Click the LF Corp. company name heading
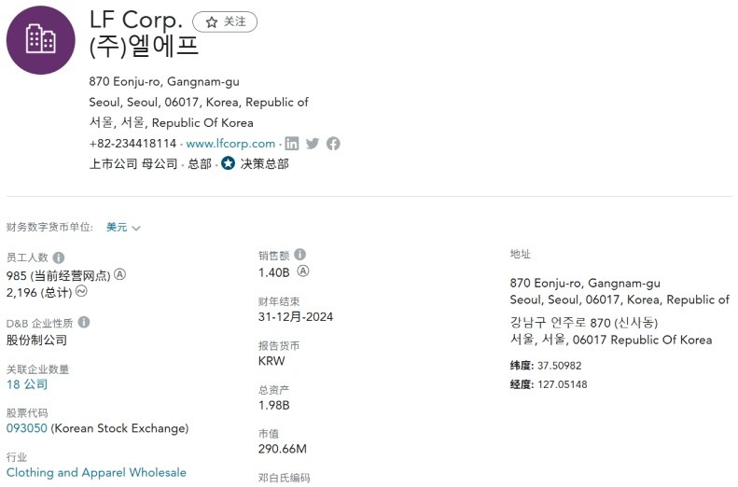The width and height of the screenshot is (738, 487). pos(136,20)
